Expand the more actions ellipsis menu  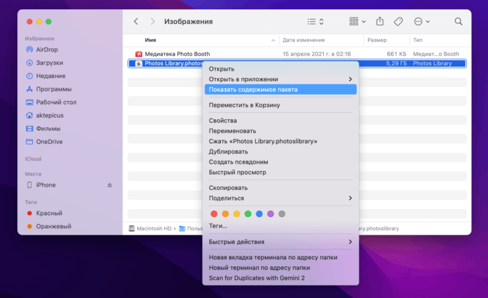(x=421, y=22)
